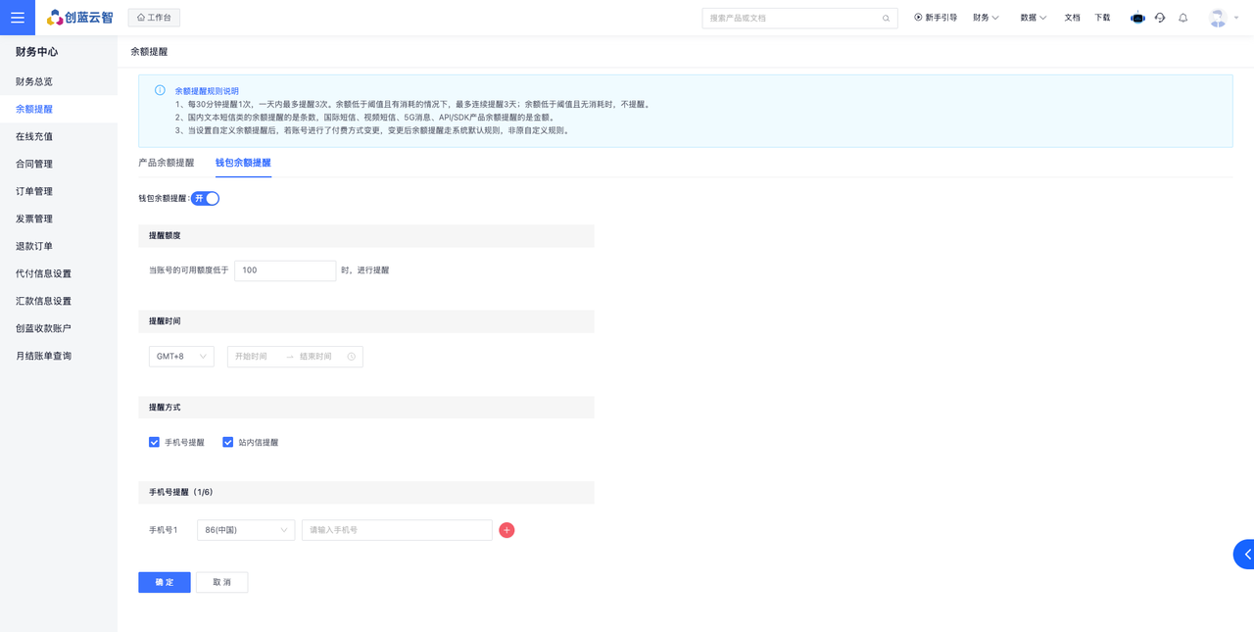Image resolution: width=1254 pixels, height=632 pixels.
Task: Open the notification bell
Action: pyautogui.click(x=1183, y=18)
